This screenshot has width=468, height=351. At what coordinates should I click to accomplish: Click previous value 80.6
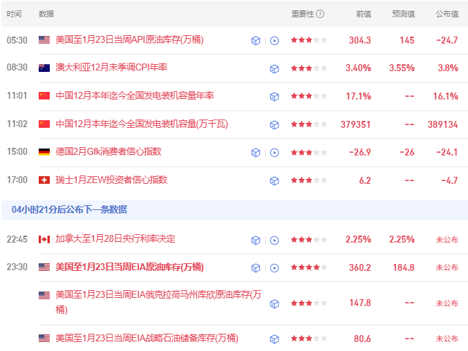[362, 339]
